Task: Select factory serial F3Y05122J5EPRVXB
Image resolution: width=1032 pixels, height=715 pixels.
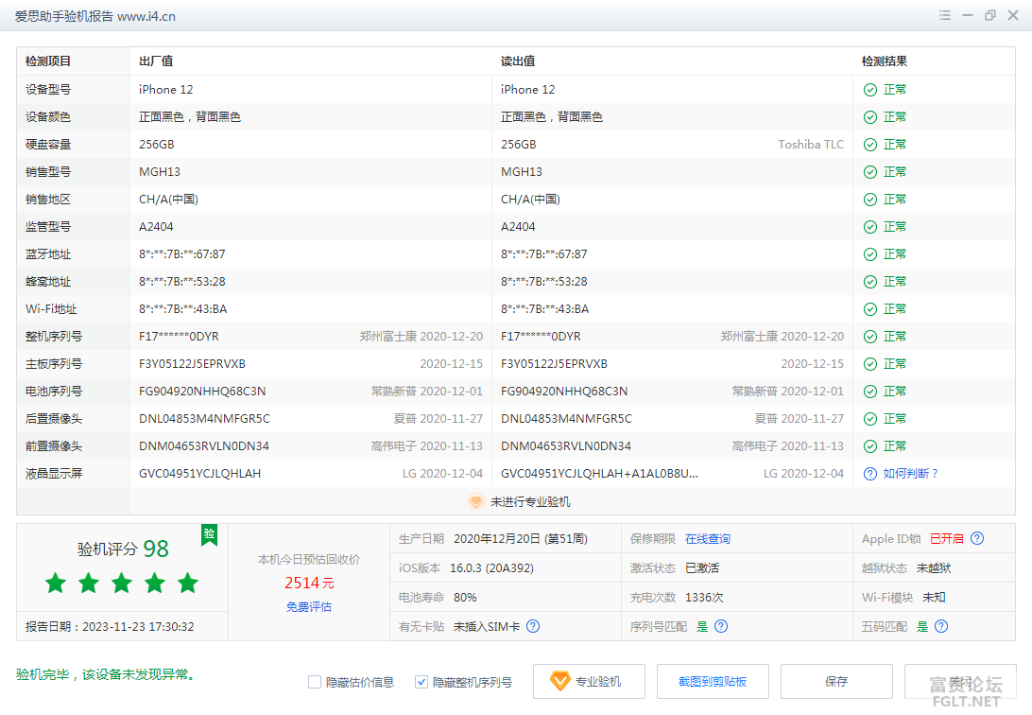Action: pos(192,364)
